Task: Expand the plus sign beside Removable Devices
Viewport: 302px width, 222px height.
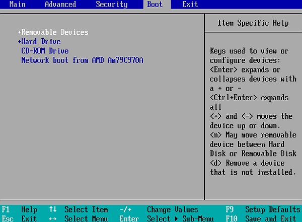Action: pos(20,32)
